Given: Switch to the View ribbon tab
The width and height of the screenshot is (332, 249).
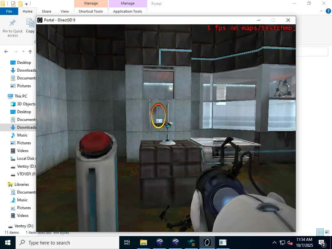Looking at the screenshot, I should click(x=65, y=11).
